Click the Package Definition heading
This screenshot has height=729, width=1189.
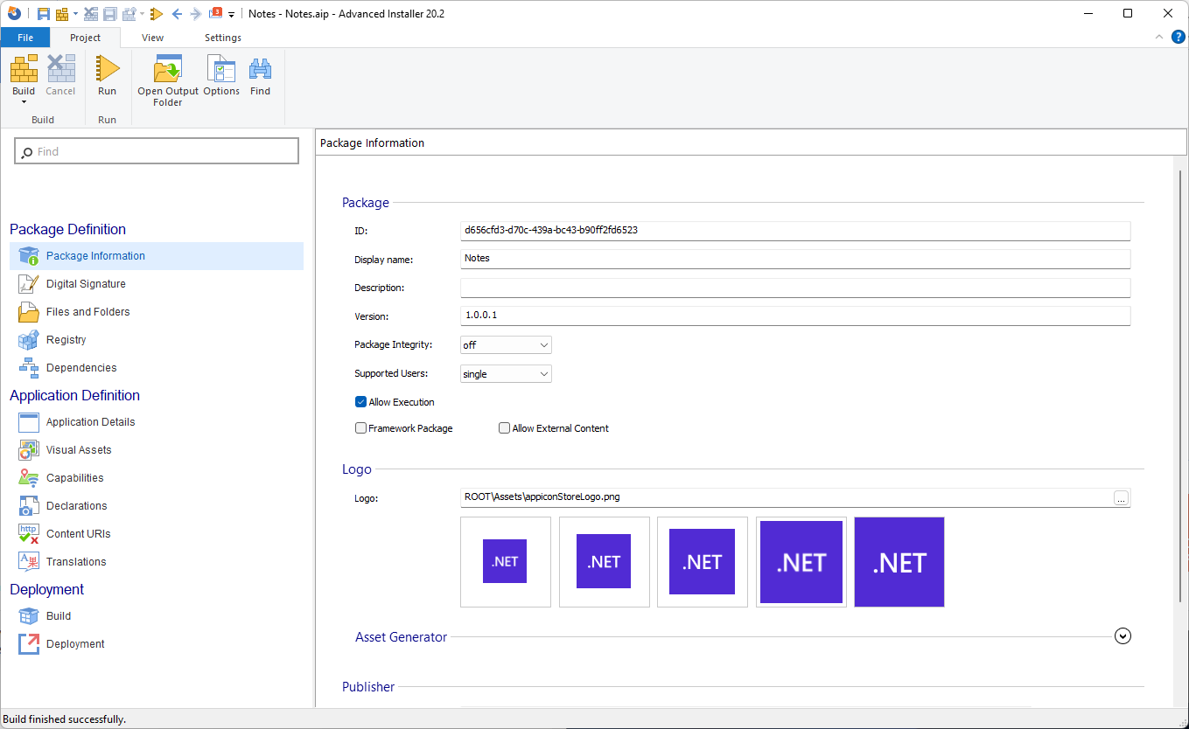[67, 229]
